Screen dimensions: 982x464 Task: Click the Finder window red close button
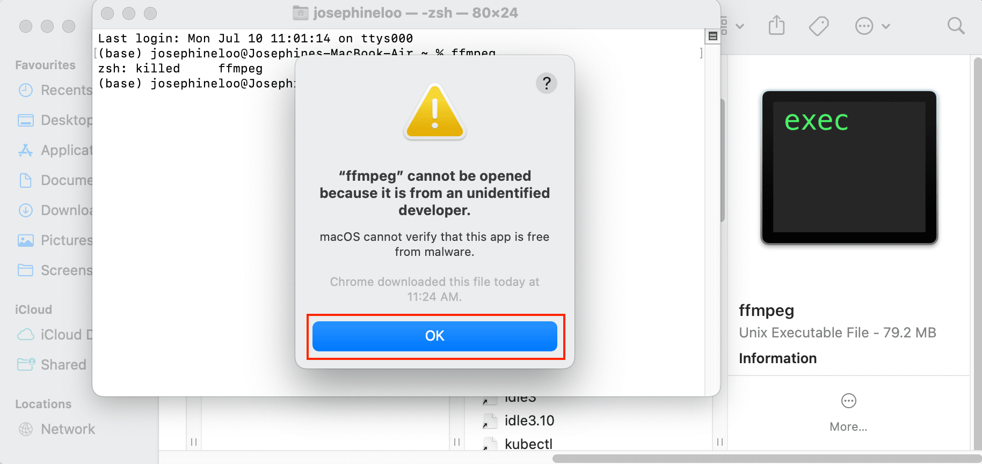(25, 26)
